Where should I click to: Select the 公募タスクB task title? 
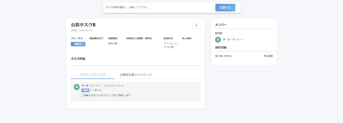click(83, 25)
